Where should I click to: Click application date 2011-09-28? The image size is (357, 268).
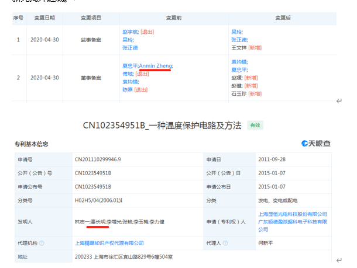272,159
